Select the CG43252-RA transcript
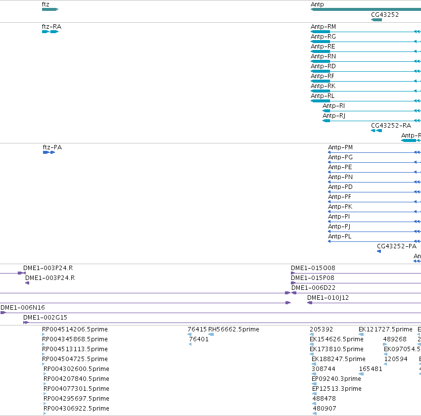The height and width of the screenshot is (416, 421). click(x=376, y=131)
